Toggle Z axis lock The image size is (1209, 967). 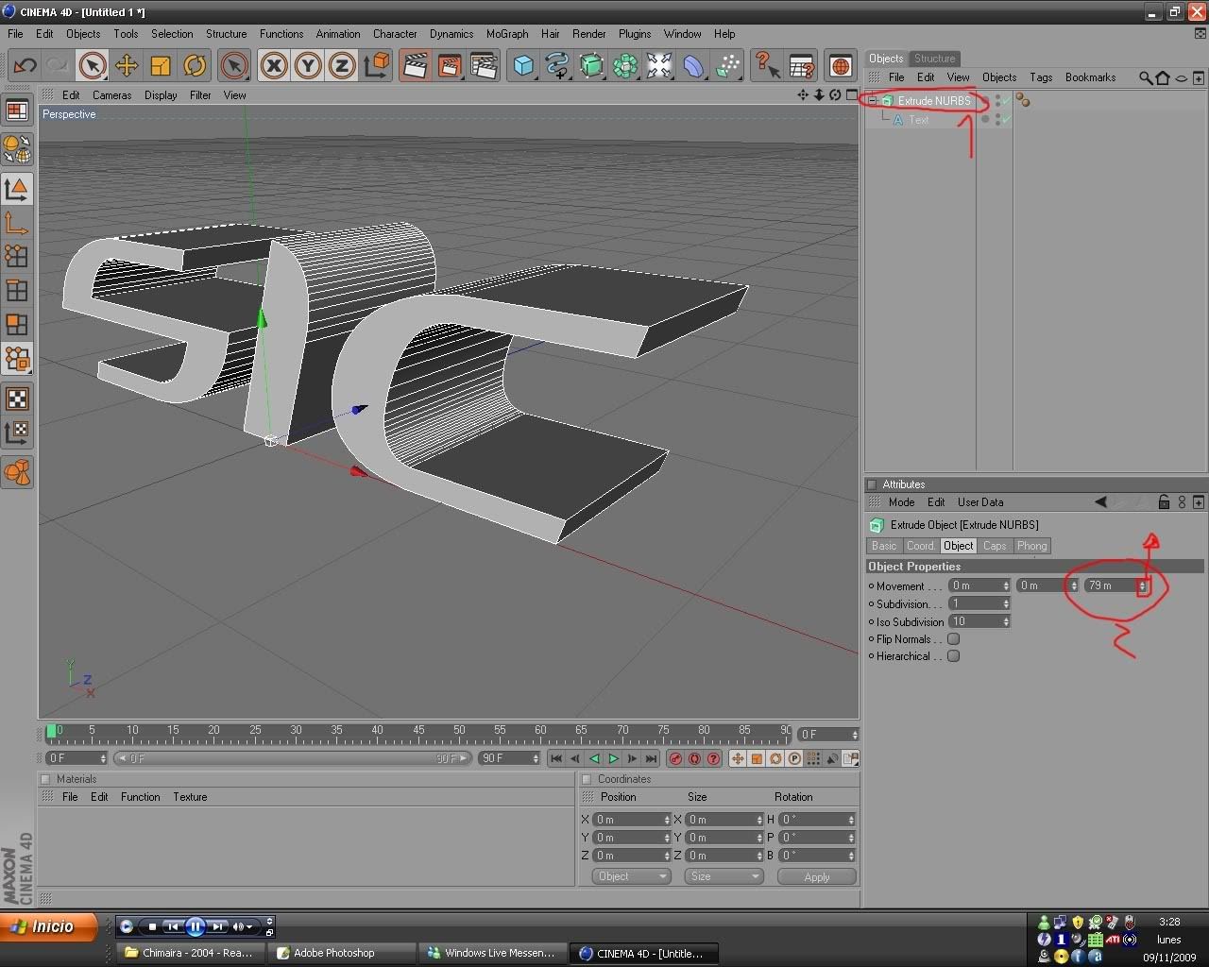(342, 65)
